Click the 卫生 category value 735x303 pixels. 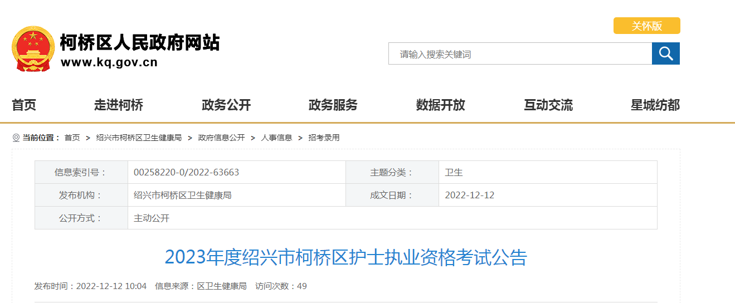click(454, 173)
